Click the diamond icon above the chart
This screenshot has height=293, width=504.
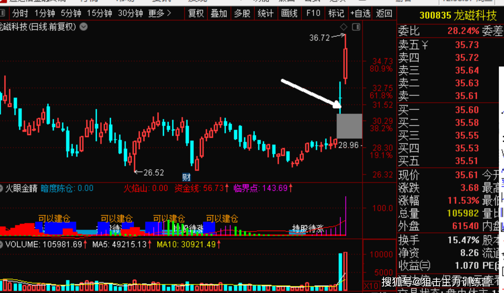(344, 27)
